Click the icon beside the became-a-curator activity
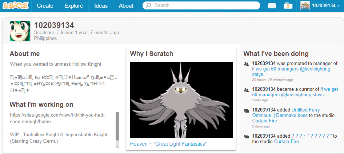Screen dimensions: 344x154 246,90
